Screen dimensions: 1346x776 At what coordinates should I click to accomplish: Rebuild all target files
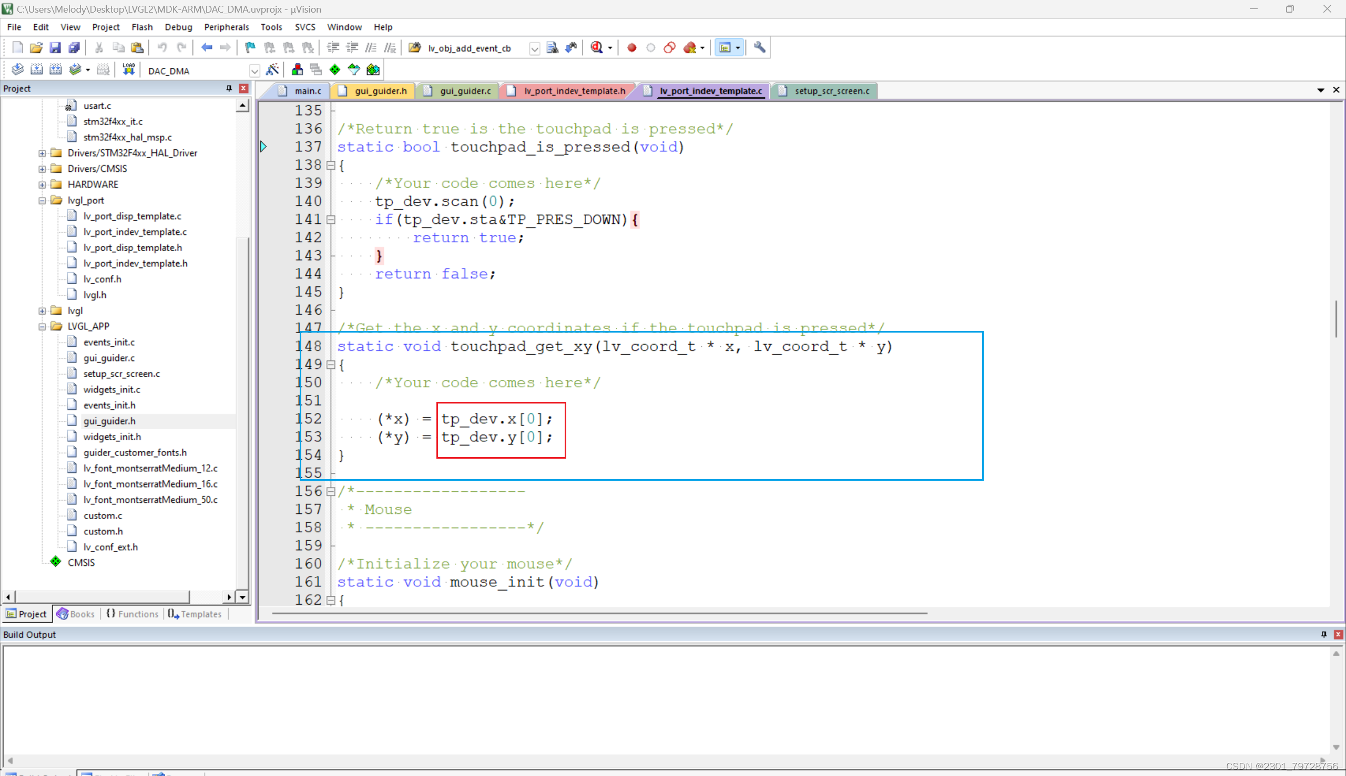click(55, 69)
